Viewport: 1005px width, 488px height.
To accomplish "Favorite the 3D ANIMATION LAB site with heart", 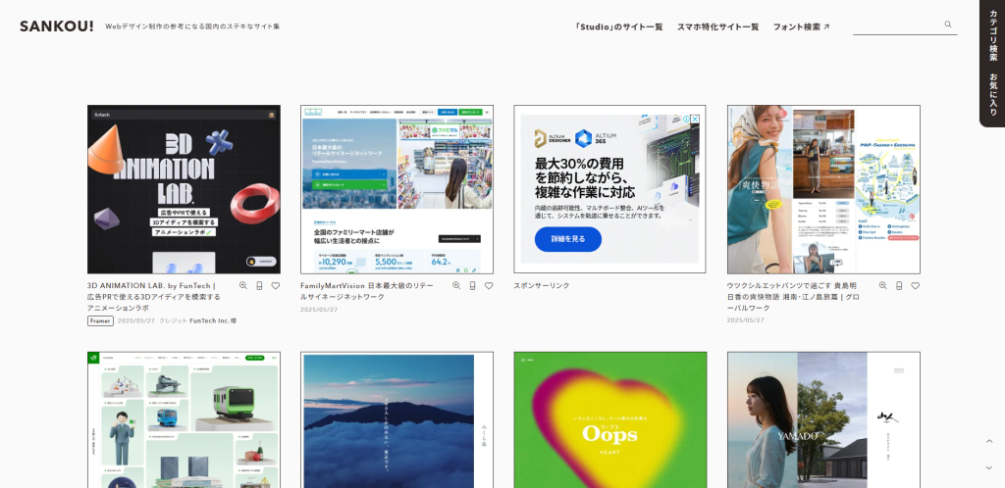I will pos(276,286).
